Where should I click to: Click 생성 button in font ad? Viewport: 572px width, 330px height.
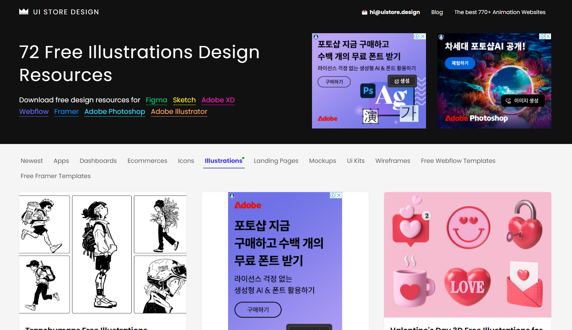coord(402,81)
